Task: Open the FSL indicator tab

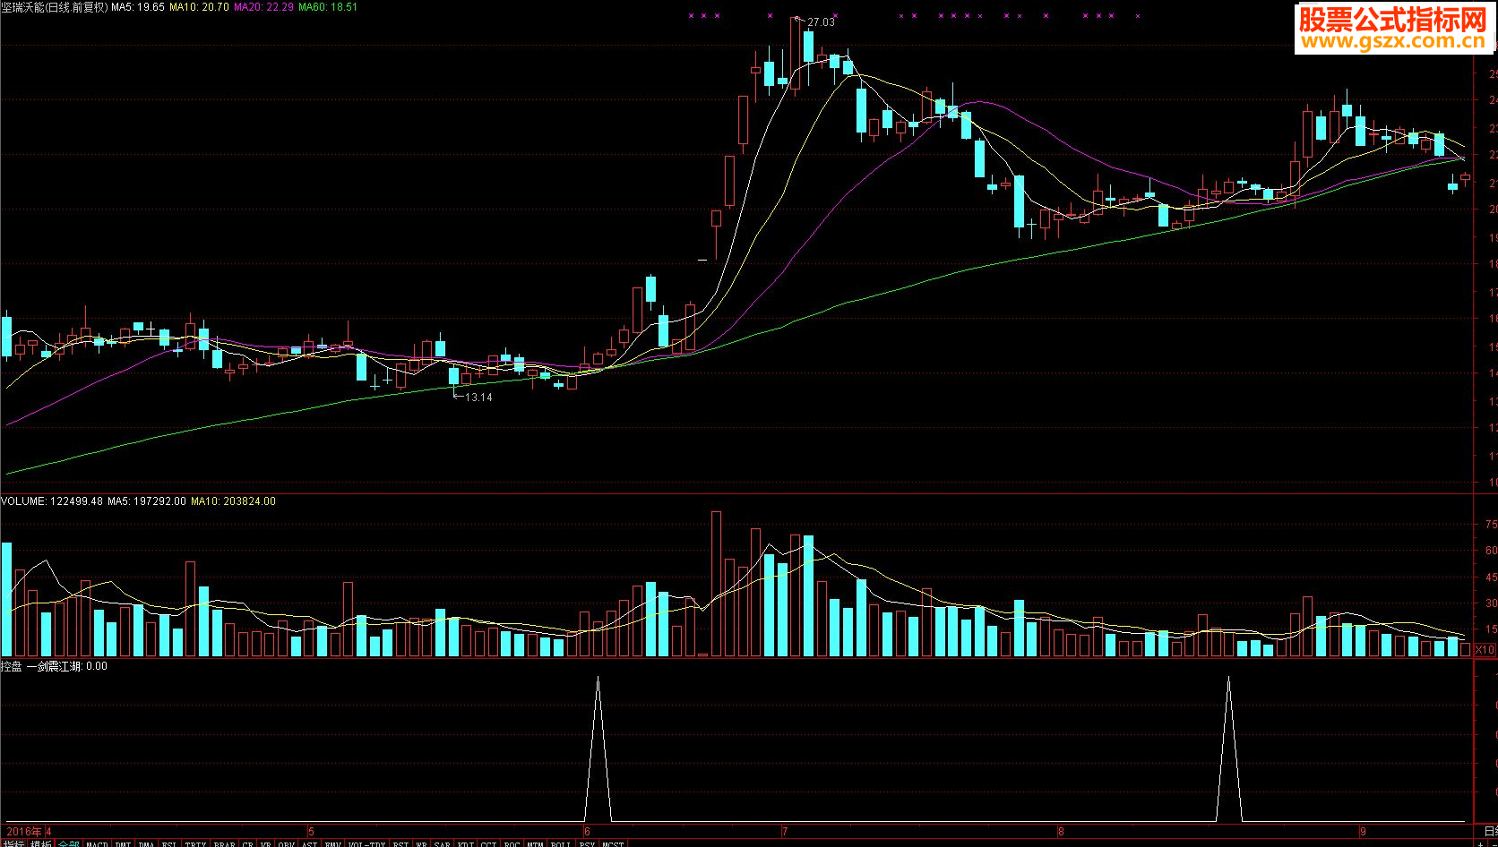Action: coord(168,843)
